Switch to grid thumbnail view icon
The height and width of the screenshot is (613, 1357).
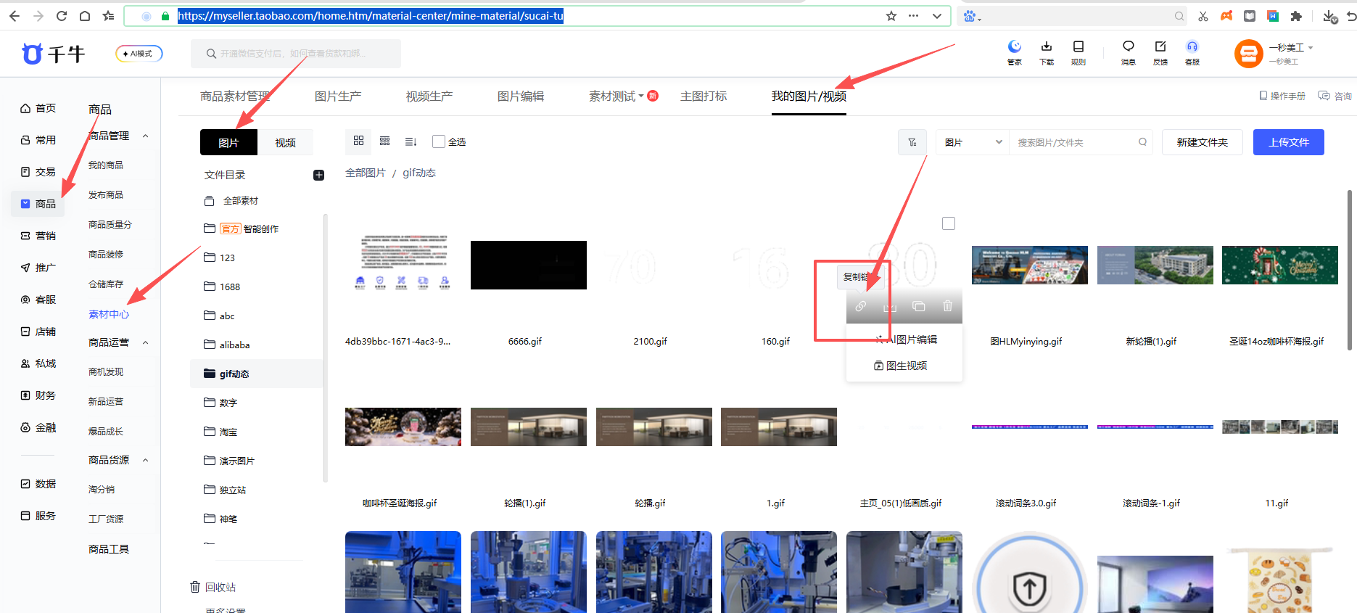click(358, 141)
